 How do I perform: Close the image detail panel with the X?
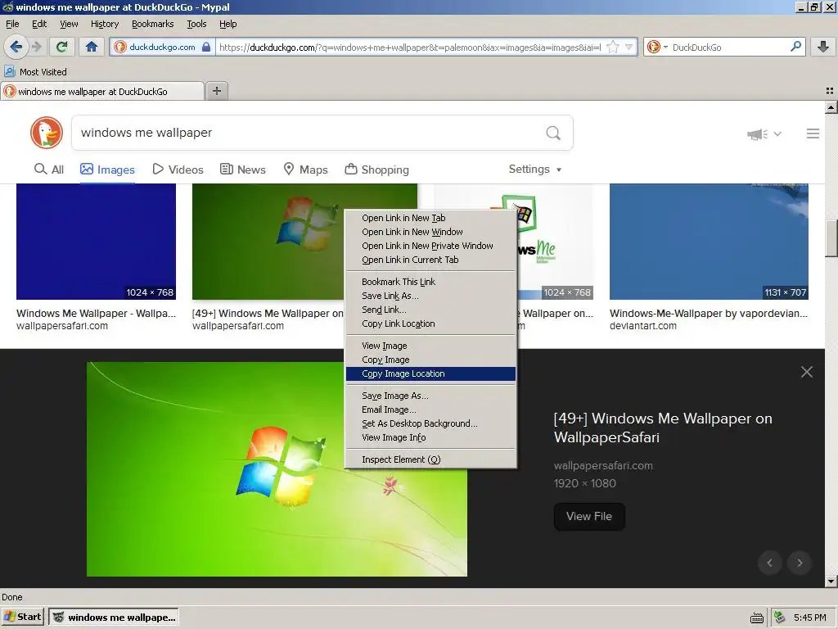tap(806, 372)
